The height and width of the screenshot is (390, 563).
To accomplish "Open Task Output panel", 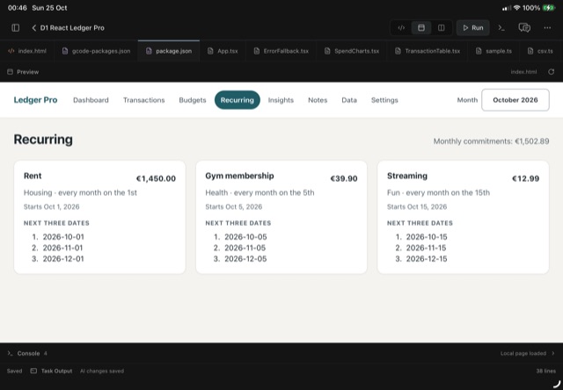I will 51,371.
